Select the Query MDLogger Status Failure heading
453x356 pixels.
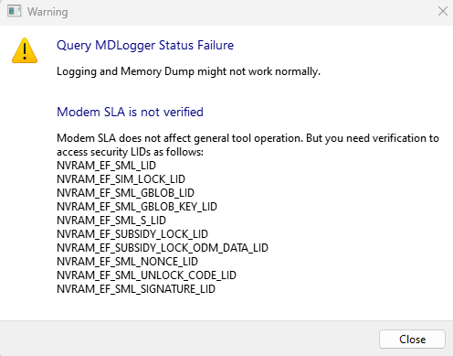coord(145,46)
